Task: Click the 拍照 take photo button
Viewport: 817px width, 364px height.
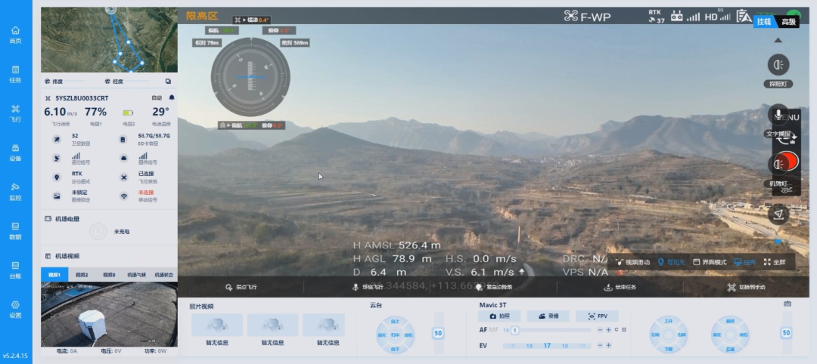Action: tap(499, 316)
